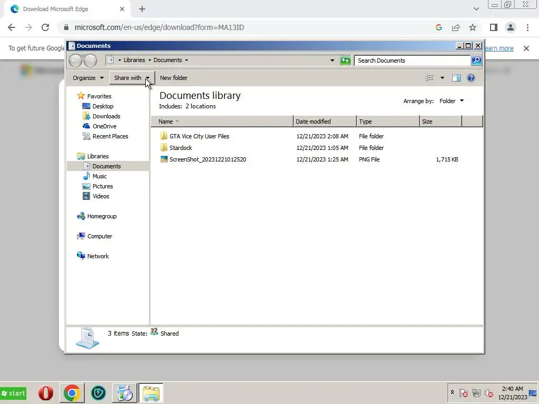Click the Chrome address bar URL
The image size is (539, 404).
coord(159,27)
